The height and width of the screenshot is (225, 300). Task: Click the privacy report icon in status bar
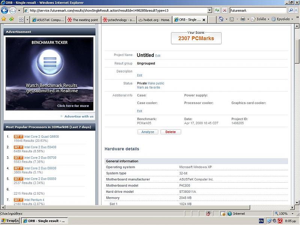[208, 213]
